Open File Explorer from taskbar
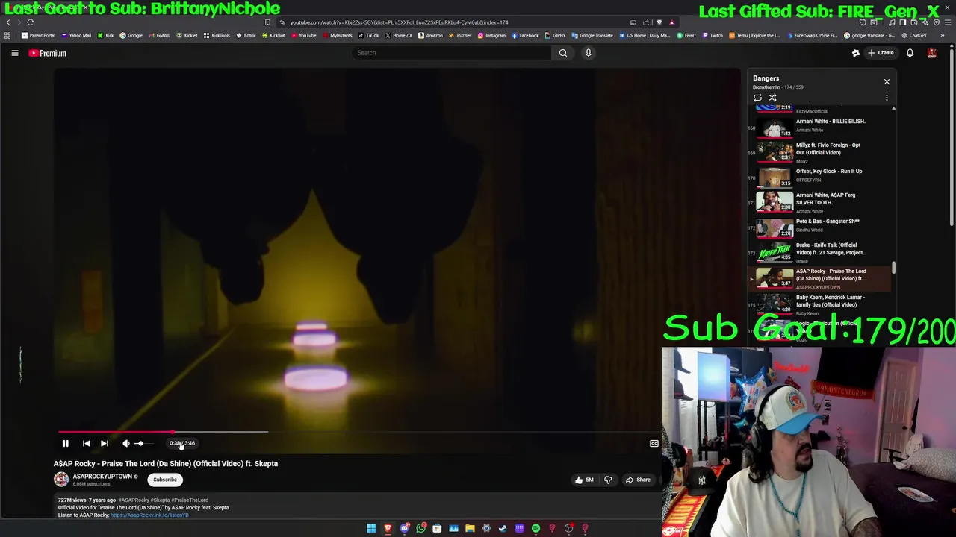The image size is (956, 537). [470, 528]
